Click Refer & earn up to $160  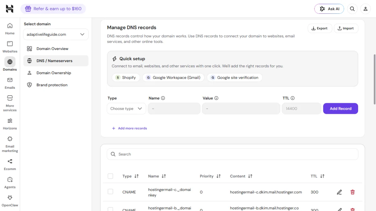coord(53,9)
